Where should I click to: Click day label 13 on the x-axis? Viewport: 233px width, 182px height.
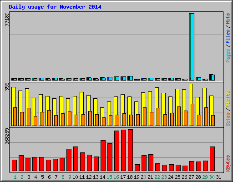click(96, 177)
